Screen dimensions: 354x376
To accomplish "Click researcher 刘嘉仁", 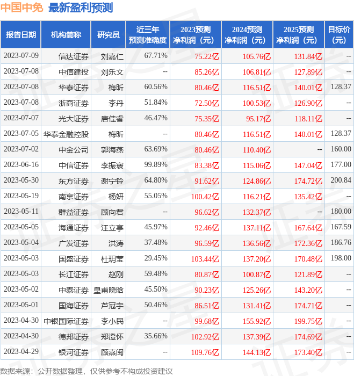I will click(112, 56).
